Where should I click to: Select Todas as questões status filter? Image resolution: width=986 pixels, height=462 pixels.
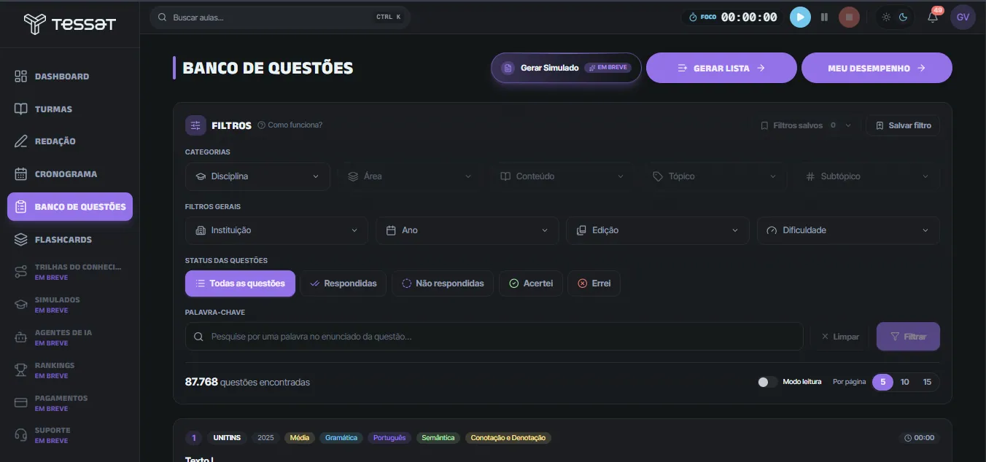[240, 283]
